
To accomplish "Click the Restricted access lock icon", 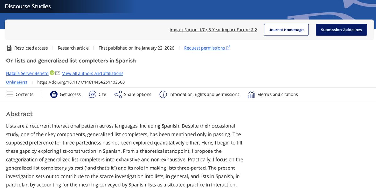I will click(9, 48).
